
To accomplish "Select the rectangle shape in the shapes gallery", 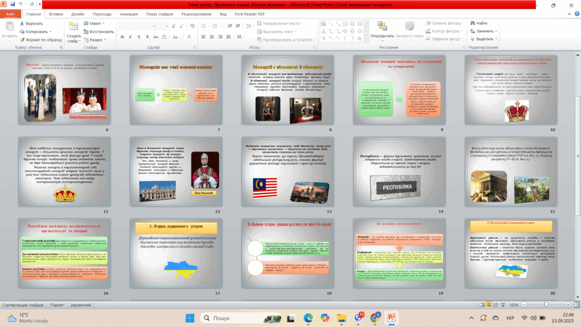I will coord(345,23).
